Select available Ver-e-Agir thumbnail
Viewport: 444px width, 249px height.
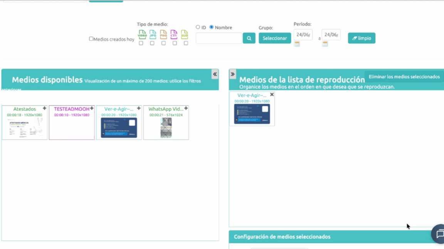(x=119, y=128)
